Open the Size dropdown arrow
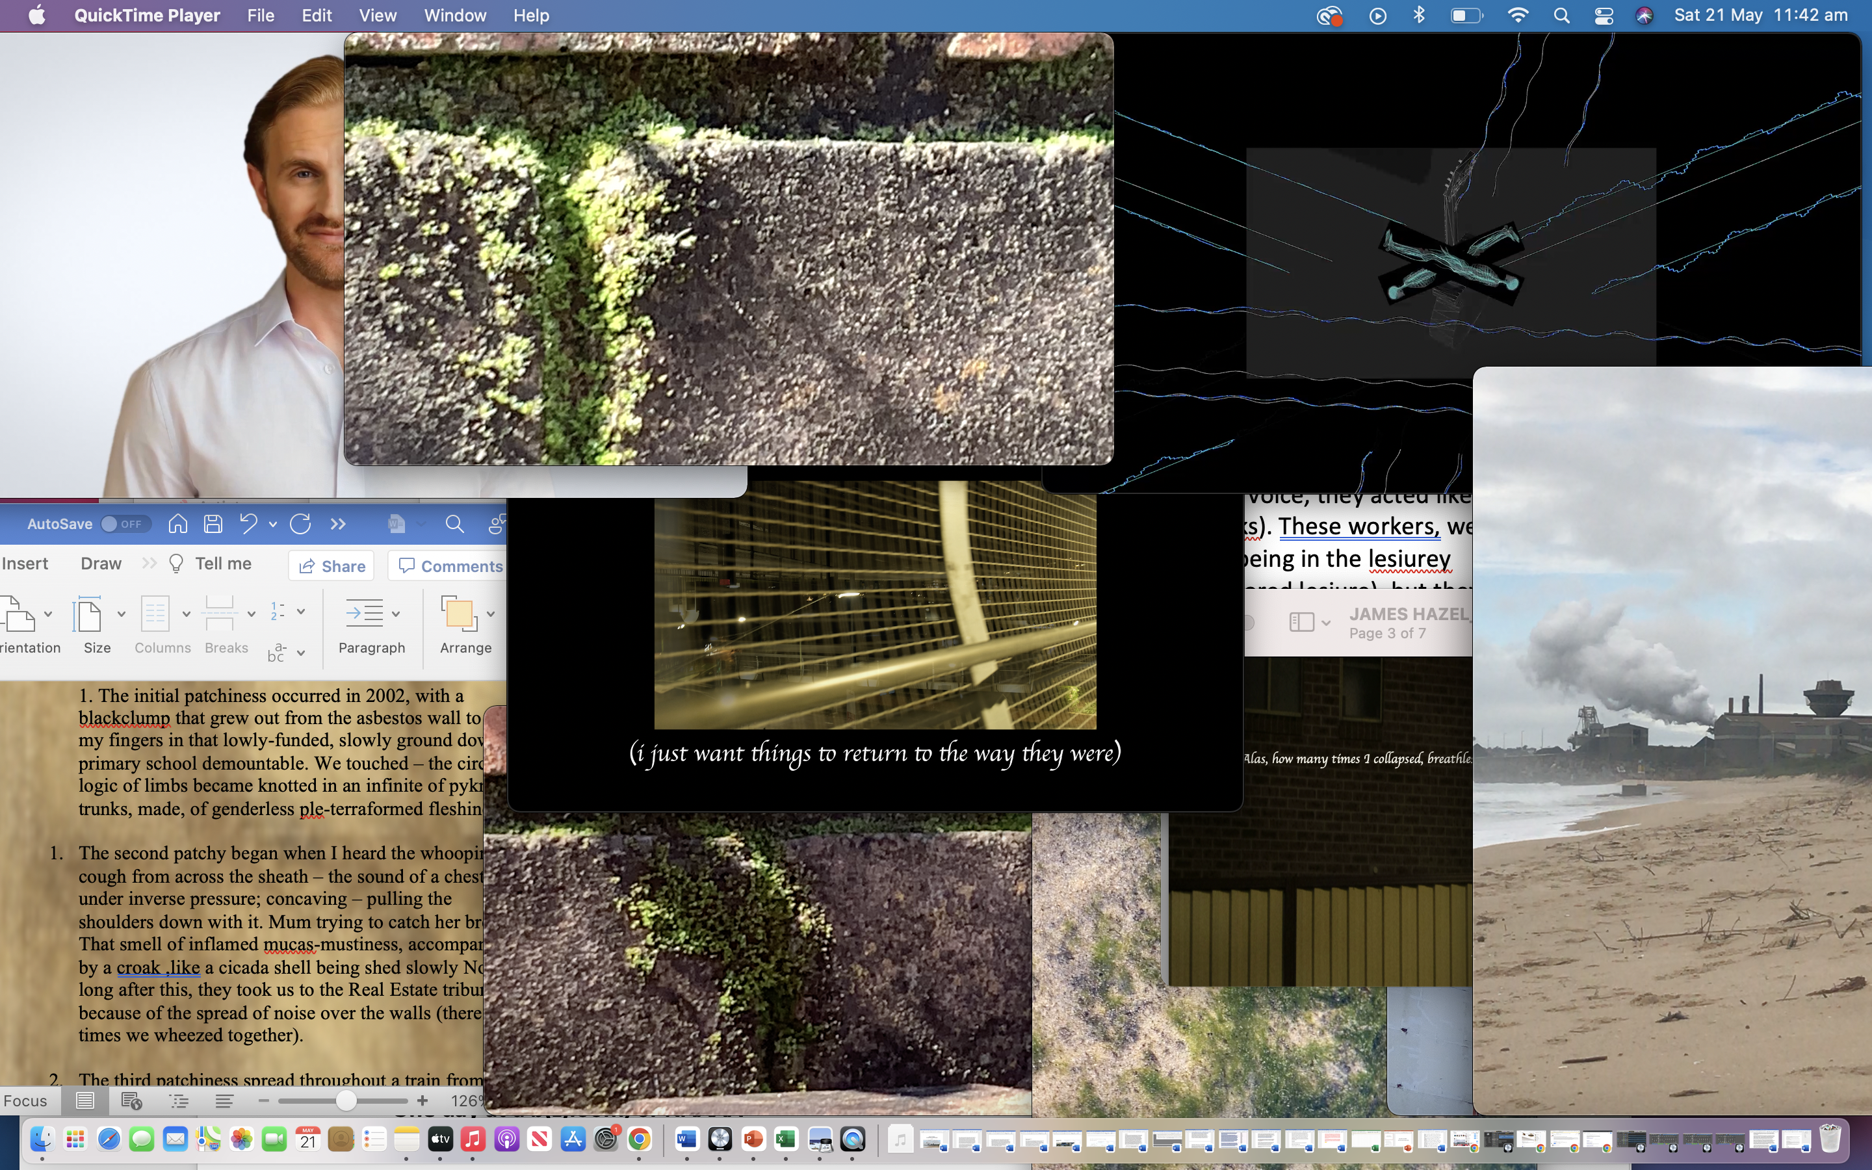1872x1170 pixels. click(x=122, y=614)
